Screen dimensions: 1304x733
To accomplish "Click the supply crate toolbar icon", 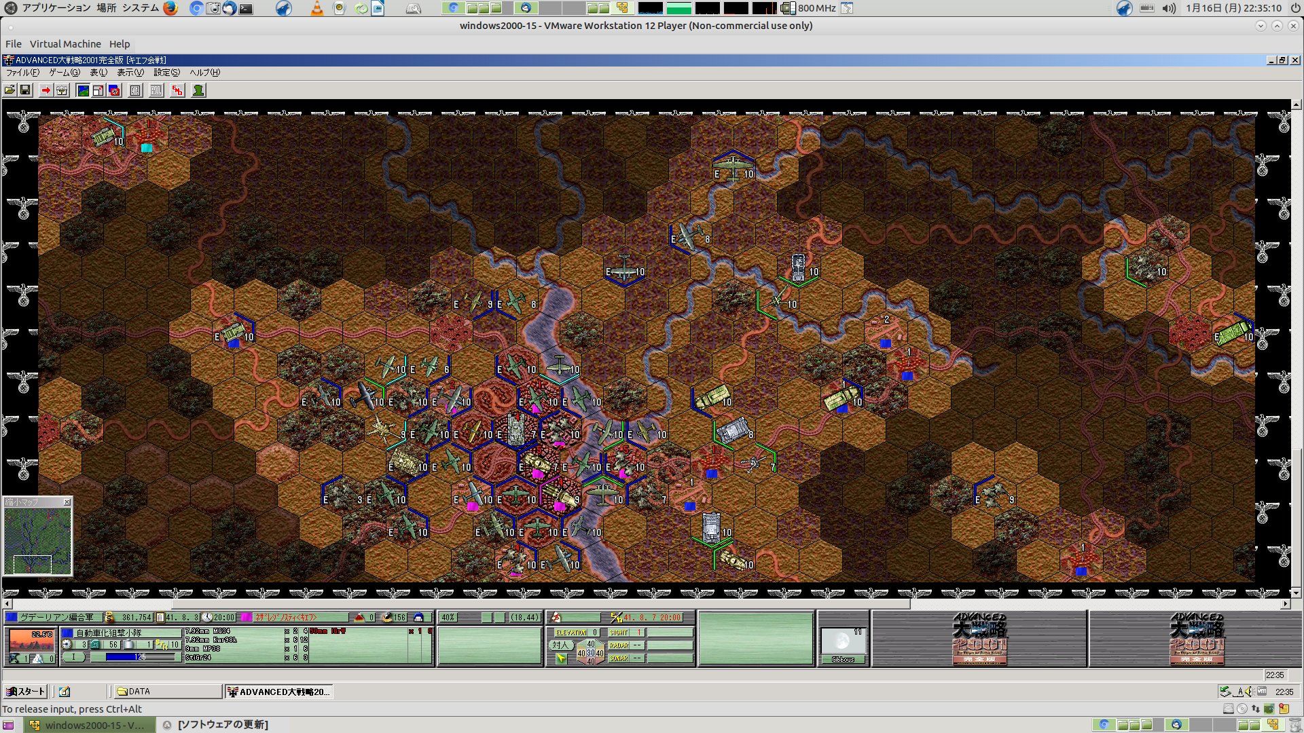I will (62, 90).
